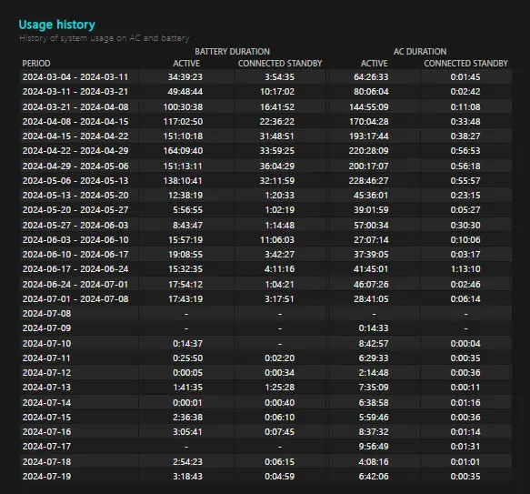530x494 pixels.
Task: Click battery active value 34:39:23
Action: click(185, 76)
